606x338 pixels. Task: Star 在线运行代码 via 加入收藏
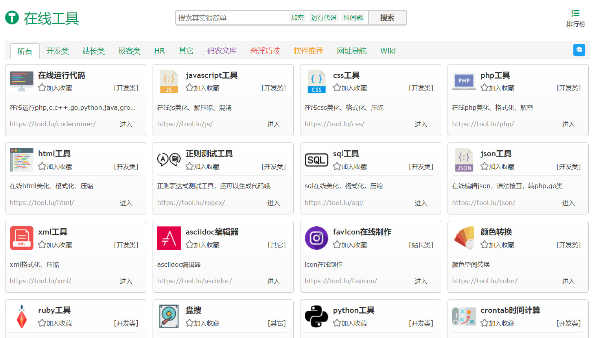55,88
